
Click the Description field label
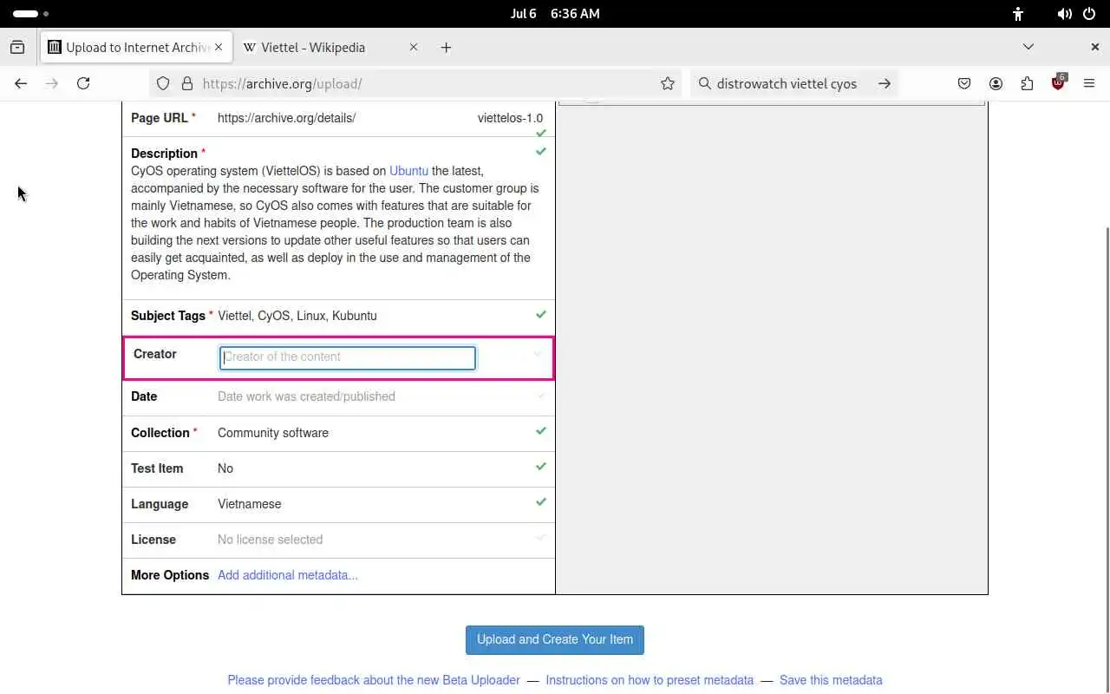tap(164, 154)
